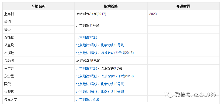Open 北京地铁1号线 link in 公主坟 row

click(87, 45)
